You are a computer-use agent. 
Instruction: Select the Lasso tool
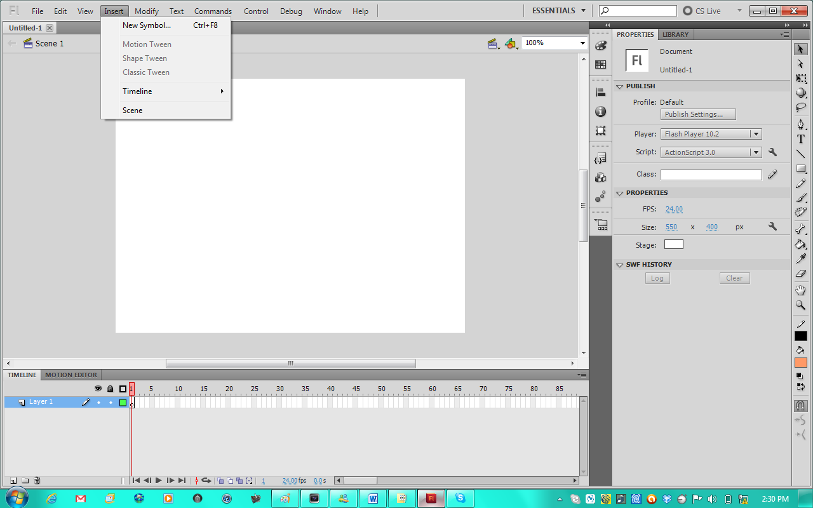[x=801, y=107]
